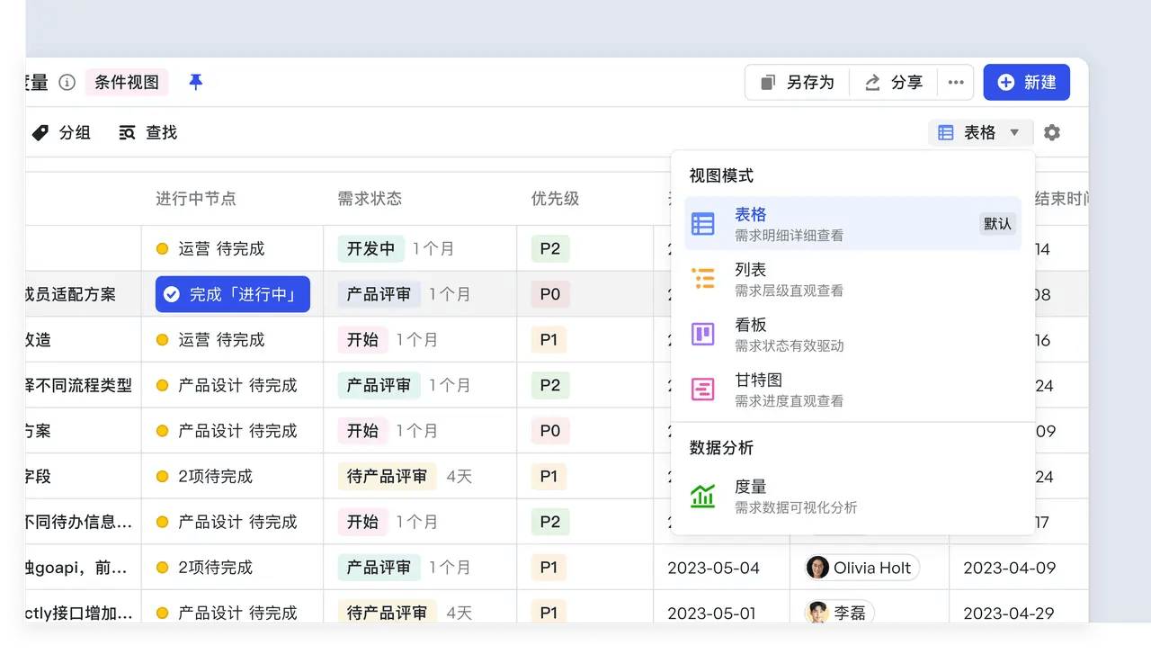Open the 查找 search tool
The image size is (1151, 654).
coord(148,132)
